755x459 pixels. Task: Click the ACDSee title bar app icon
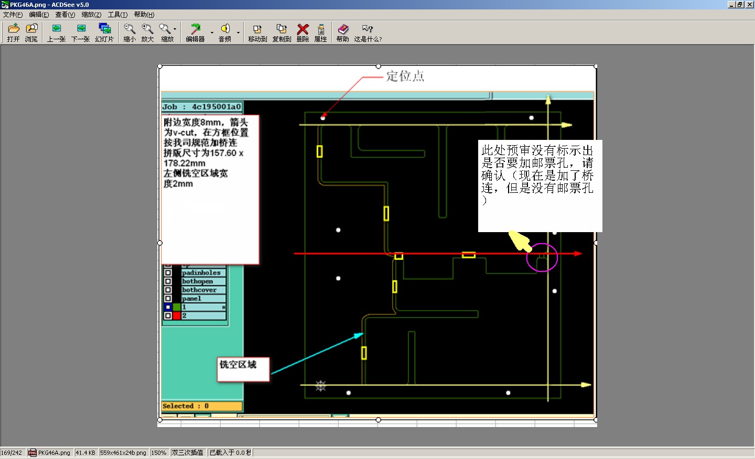5,5
